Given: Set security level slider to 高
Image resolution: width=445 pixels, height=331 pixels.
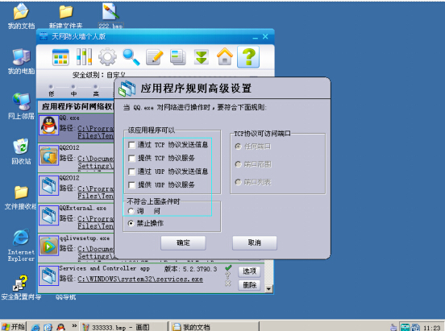Looking at the screenshot, I should [x=96, y=86].
